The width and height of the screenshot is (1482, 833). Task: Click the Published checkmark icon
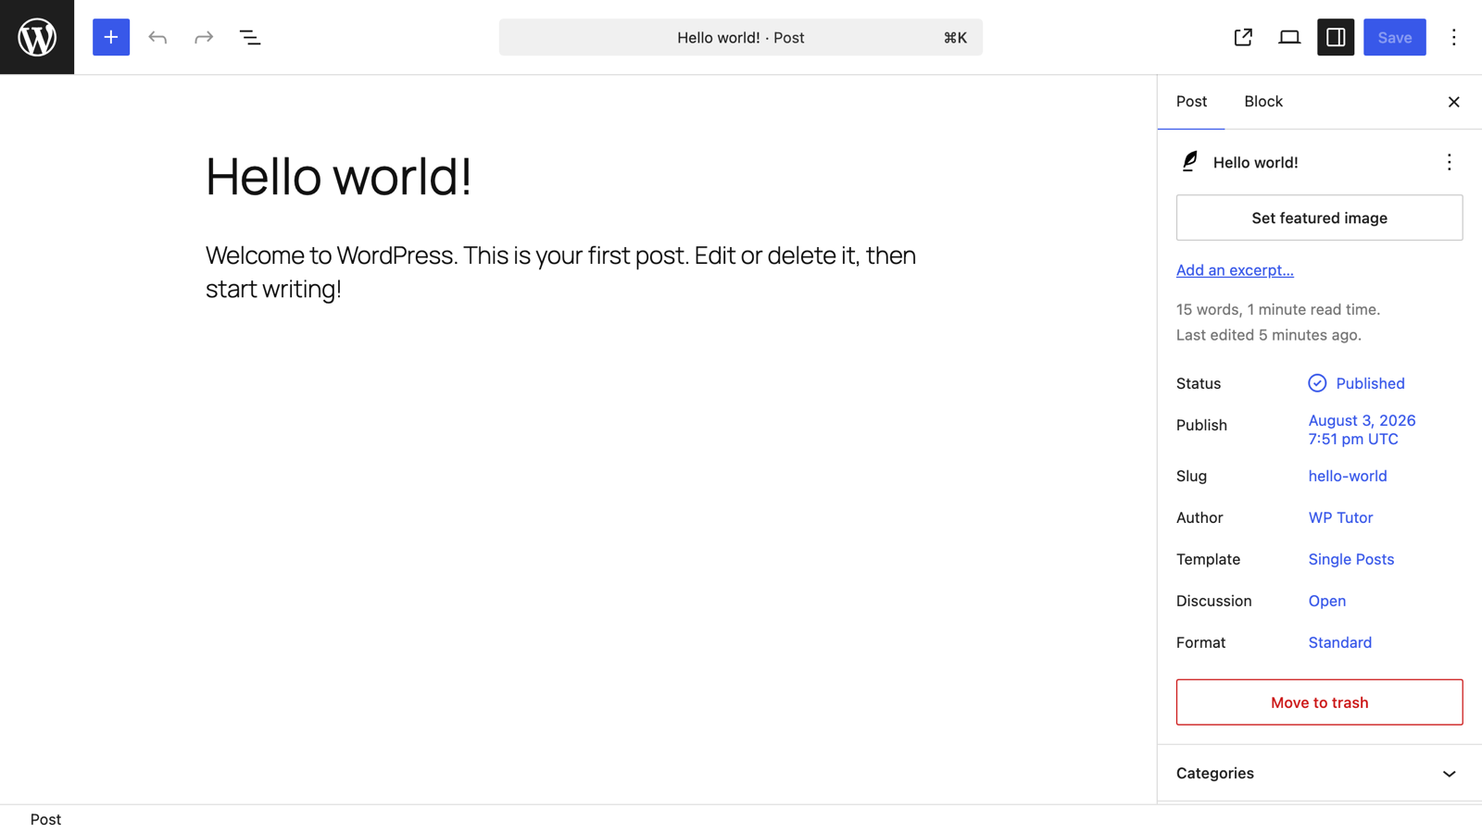tap(1316, 383)
